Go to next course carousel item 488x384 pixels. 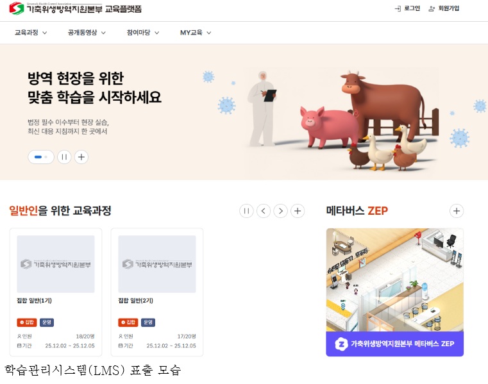(280, 211)
